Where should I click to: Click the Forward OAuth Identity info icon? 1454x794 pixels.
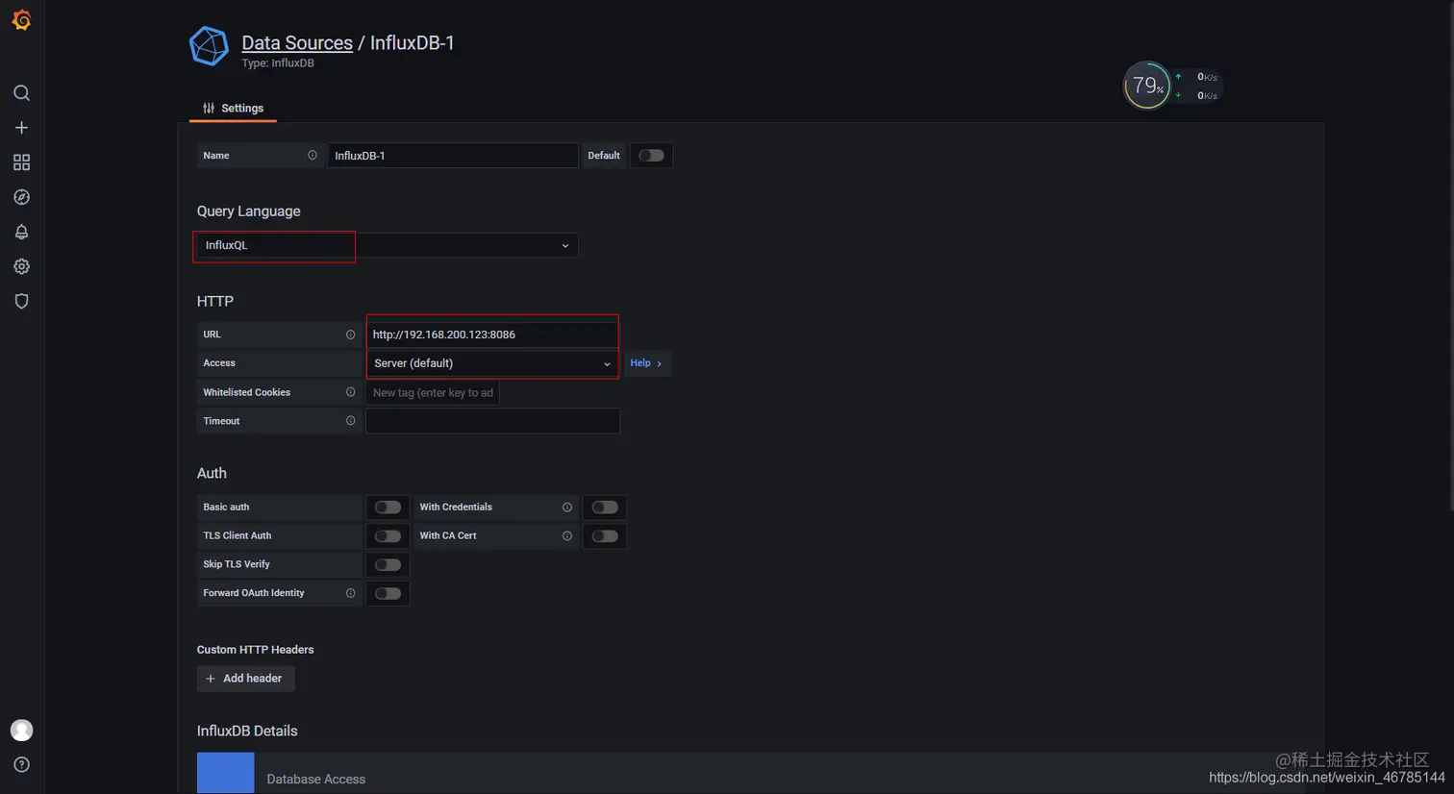(x=350, y=594)
